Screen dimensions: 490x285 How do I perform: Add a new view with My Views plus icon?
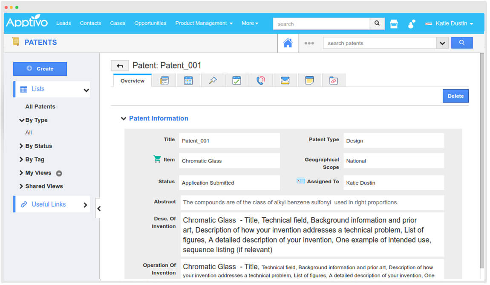pos(59,173)
